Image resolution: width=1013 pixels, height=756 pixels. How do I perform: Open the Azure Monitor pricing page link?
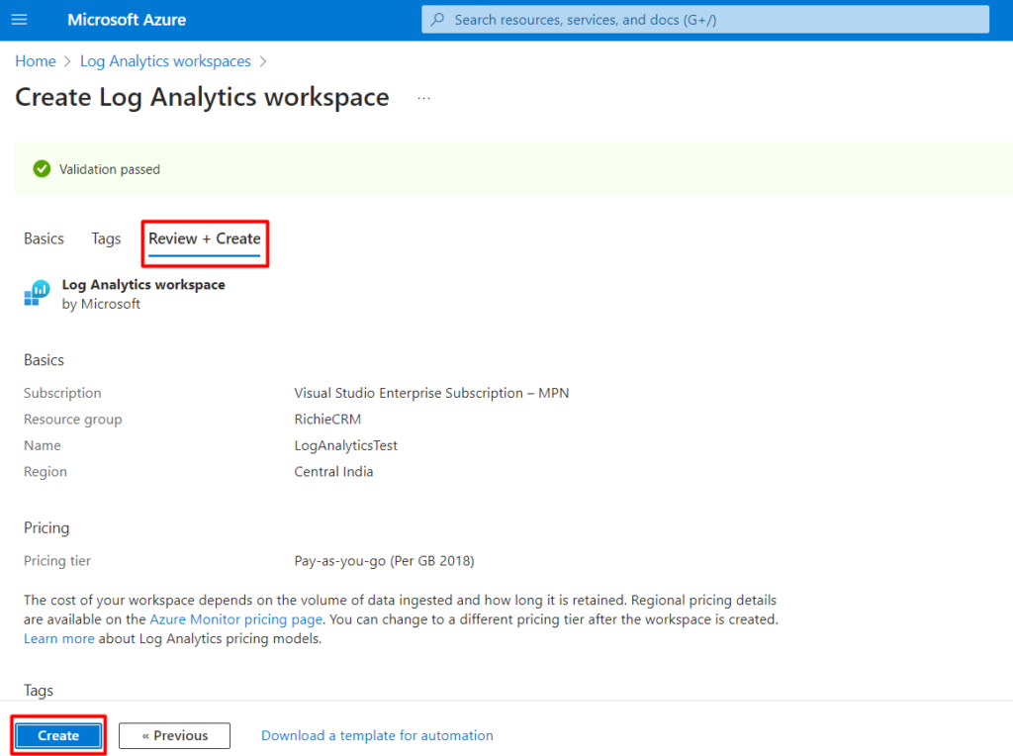235,619
